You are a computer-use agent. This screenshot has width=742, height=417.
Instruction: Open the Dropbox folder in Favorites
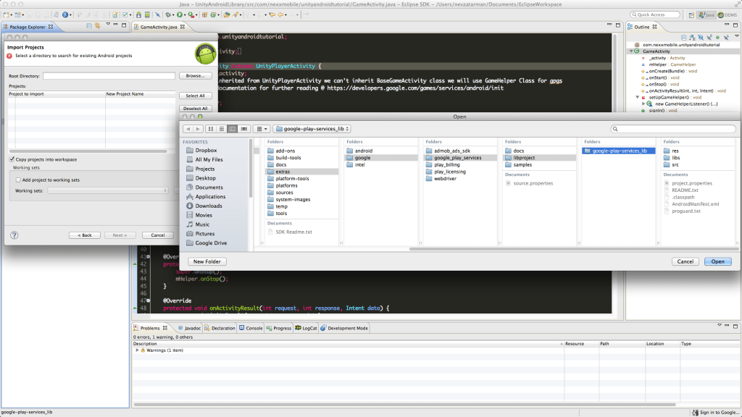click(206, 151)
